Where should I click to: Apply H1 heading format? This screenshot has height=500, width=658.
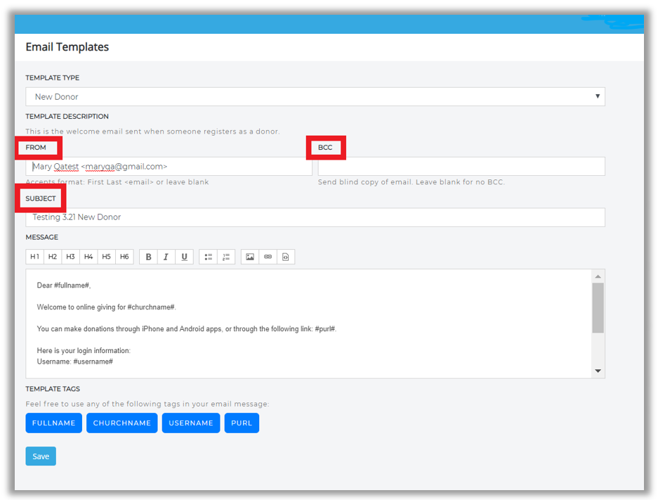(x=34, y=257)
